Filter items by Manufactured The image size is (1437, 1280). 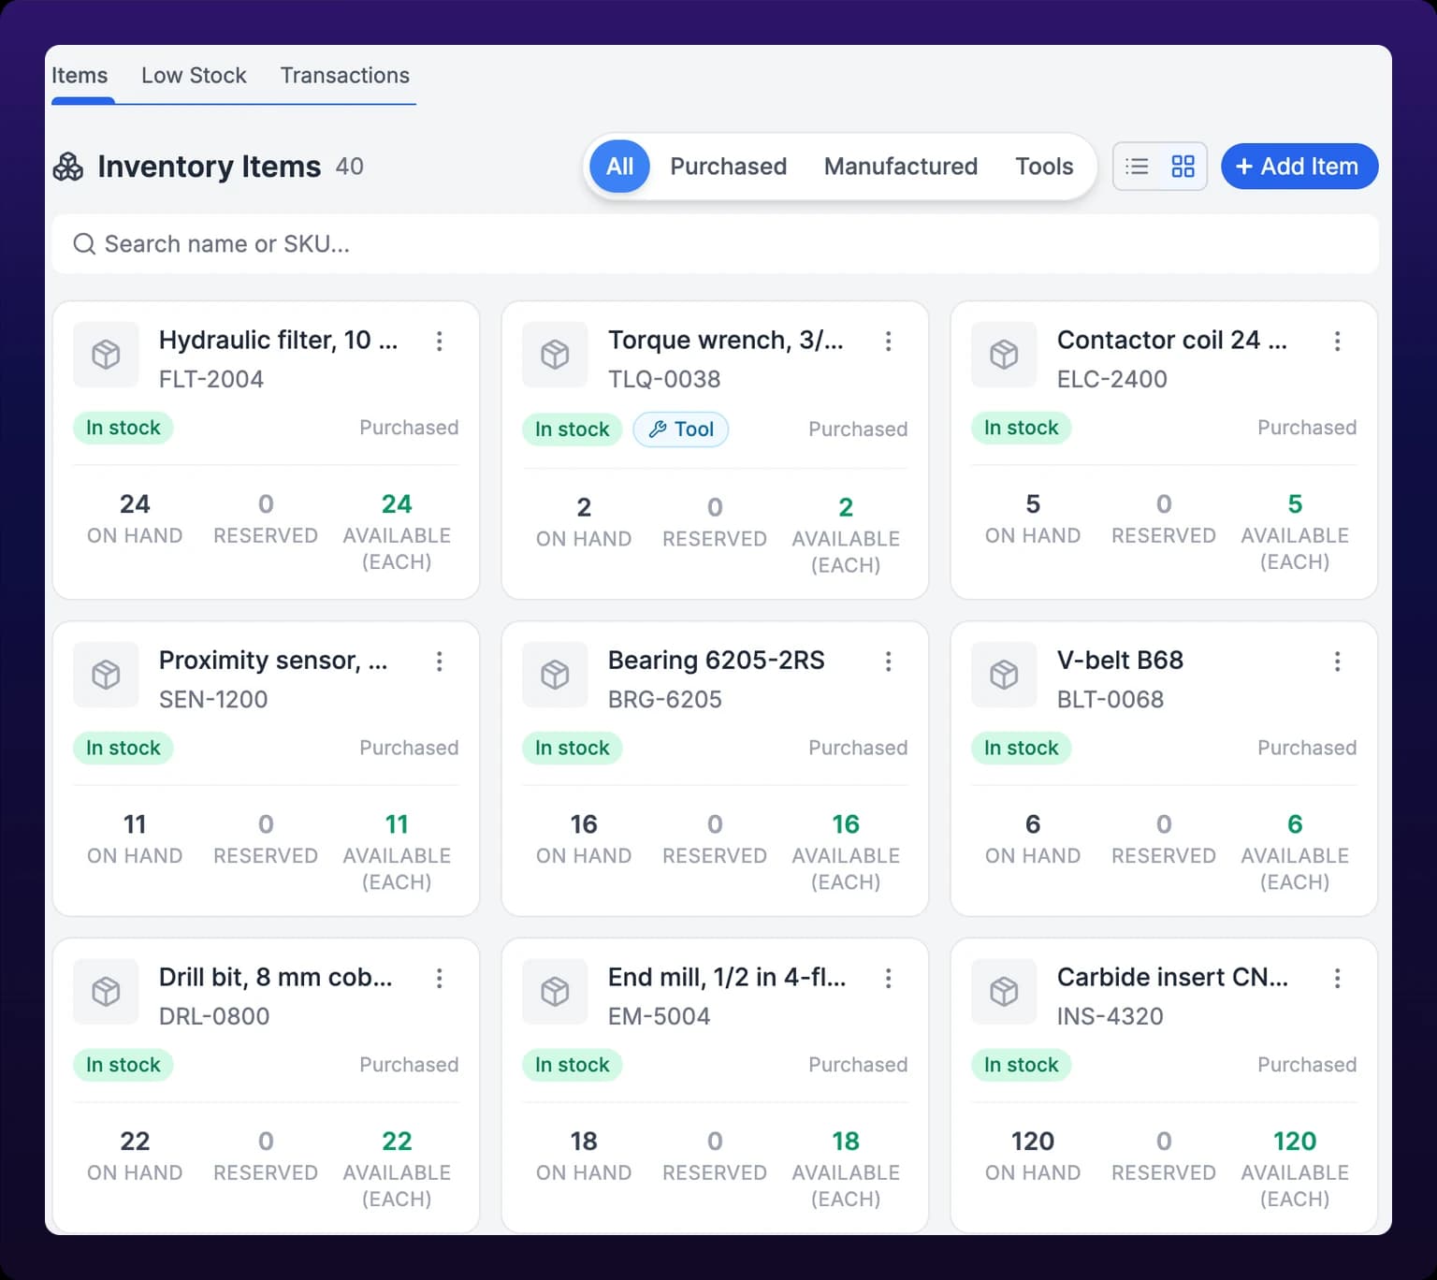pos(900,167)
